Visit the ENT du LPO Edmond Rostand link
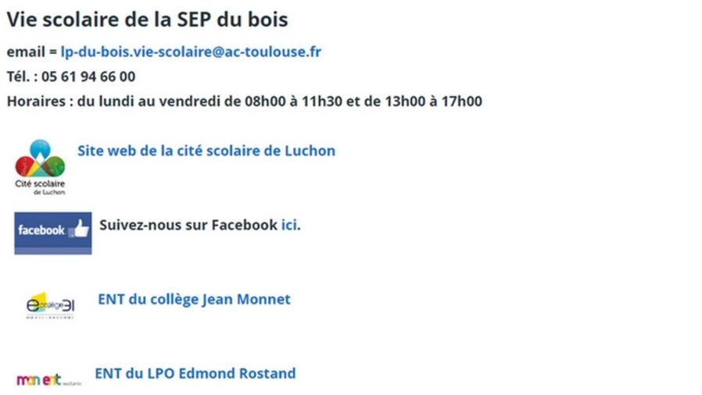The width and height of the screenshot is (702, 395). (x=195, y=373)
